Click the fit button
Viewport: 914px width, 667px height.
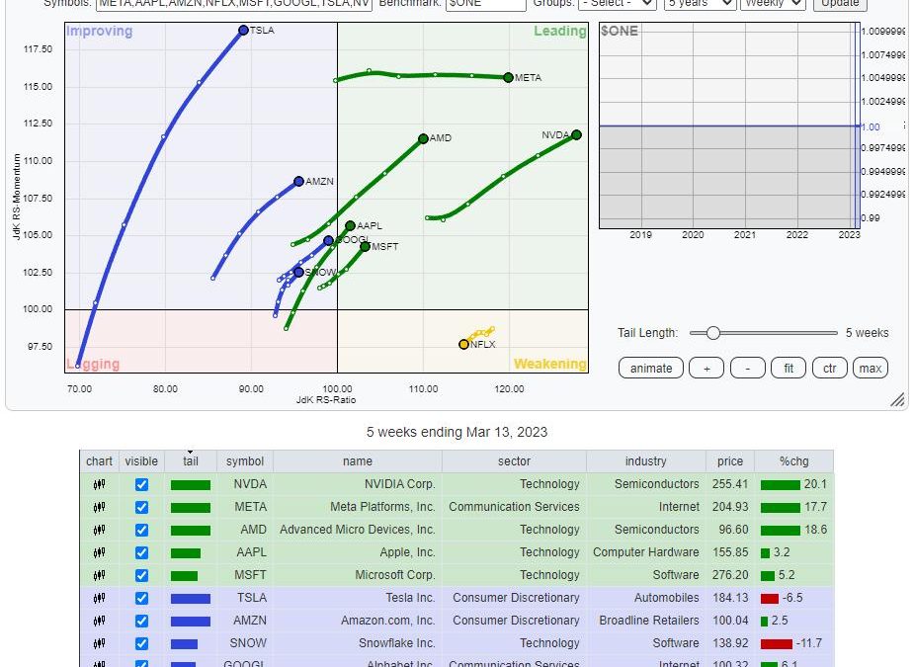tap(789, 369)
